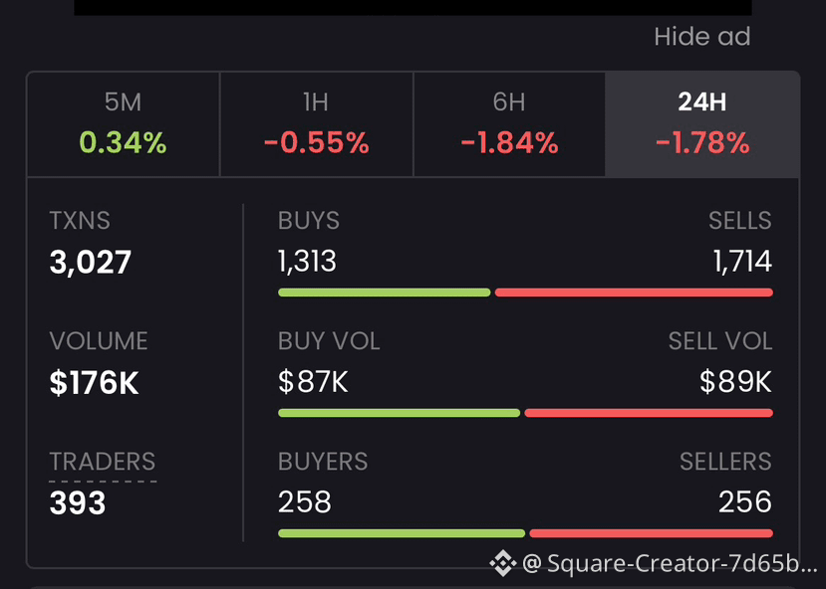Click the SELL VOL amount $89K

pyautogui.click(x=735, y=382)
